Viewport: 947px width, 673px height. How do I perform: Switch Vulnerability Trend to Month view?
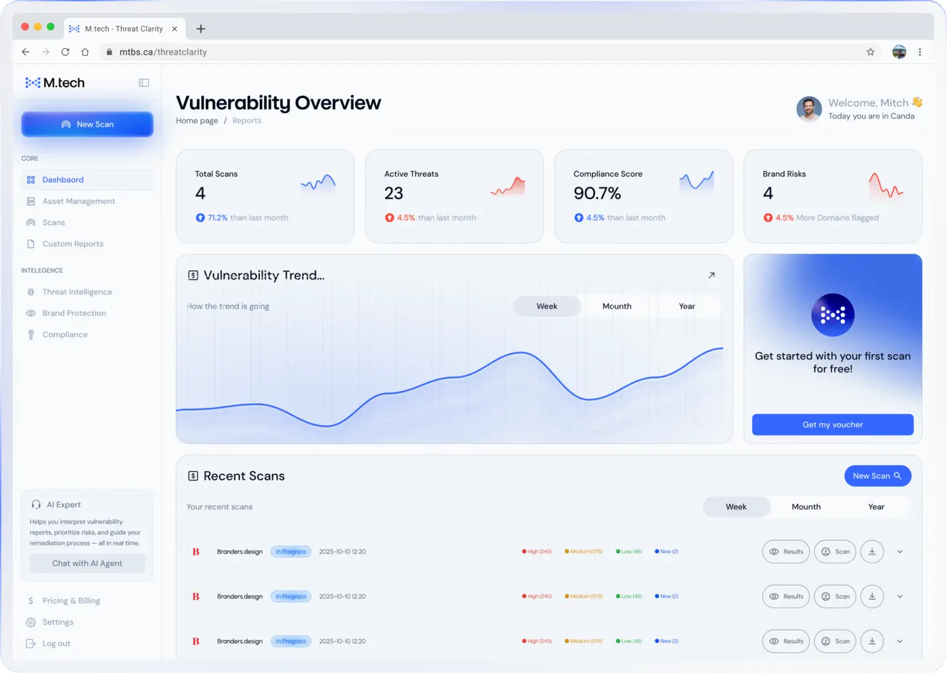tap(617, 306)
